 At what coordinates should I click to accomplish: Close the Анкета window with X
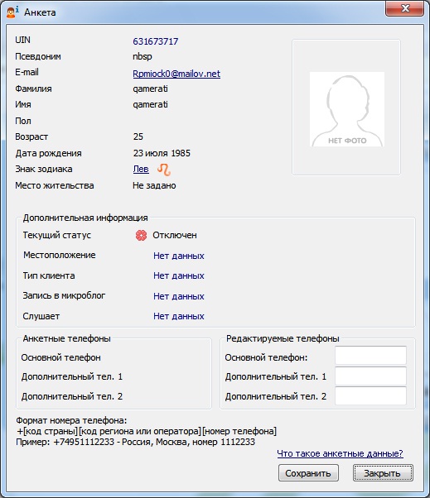point(404,8)
